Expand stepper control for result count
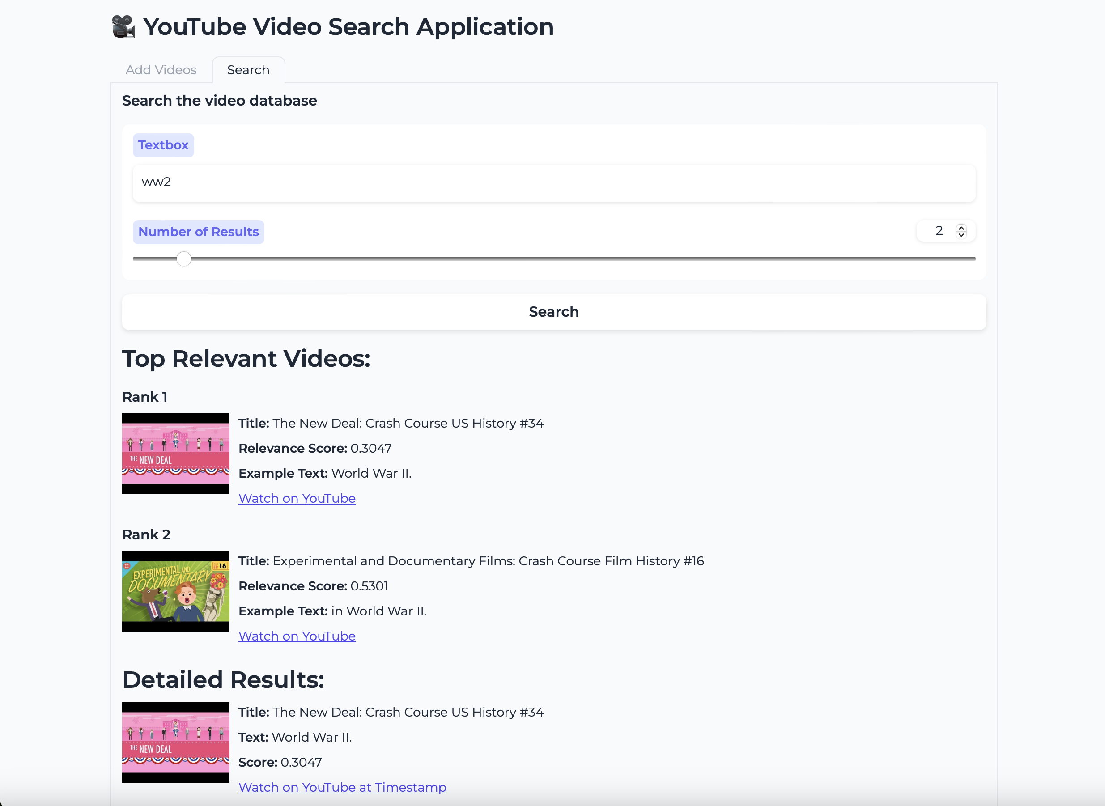This screenshot has width=1105, height=806. (962, 225)
